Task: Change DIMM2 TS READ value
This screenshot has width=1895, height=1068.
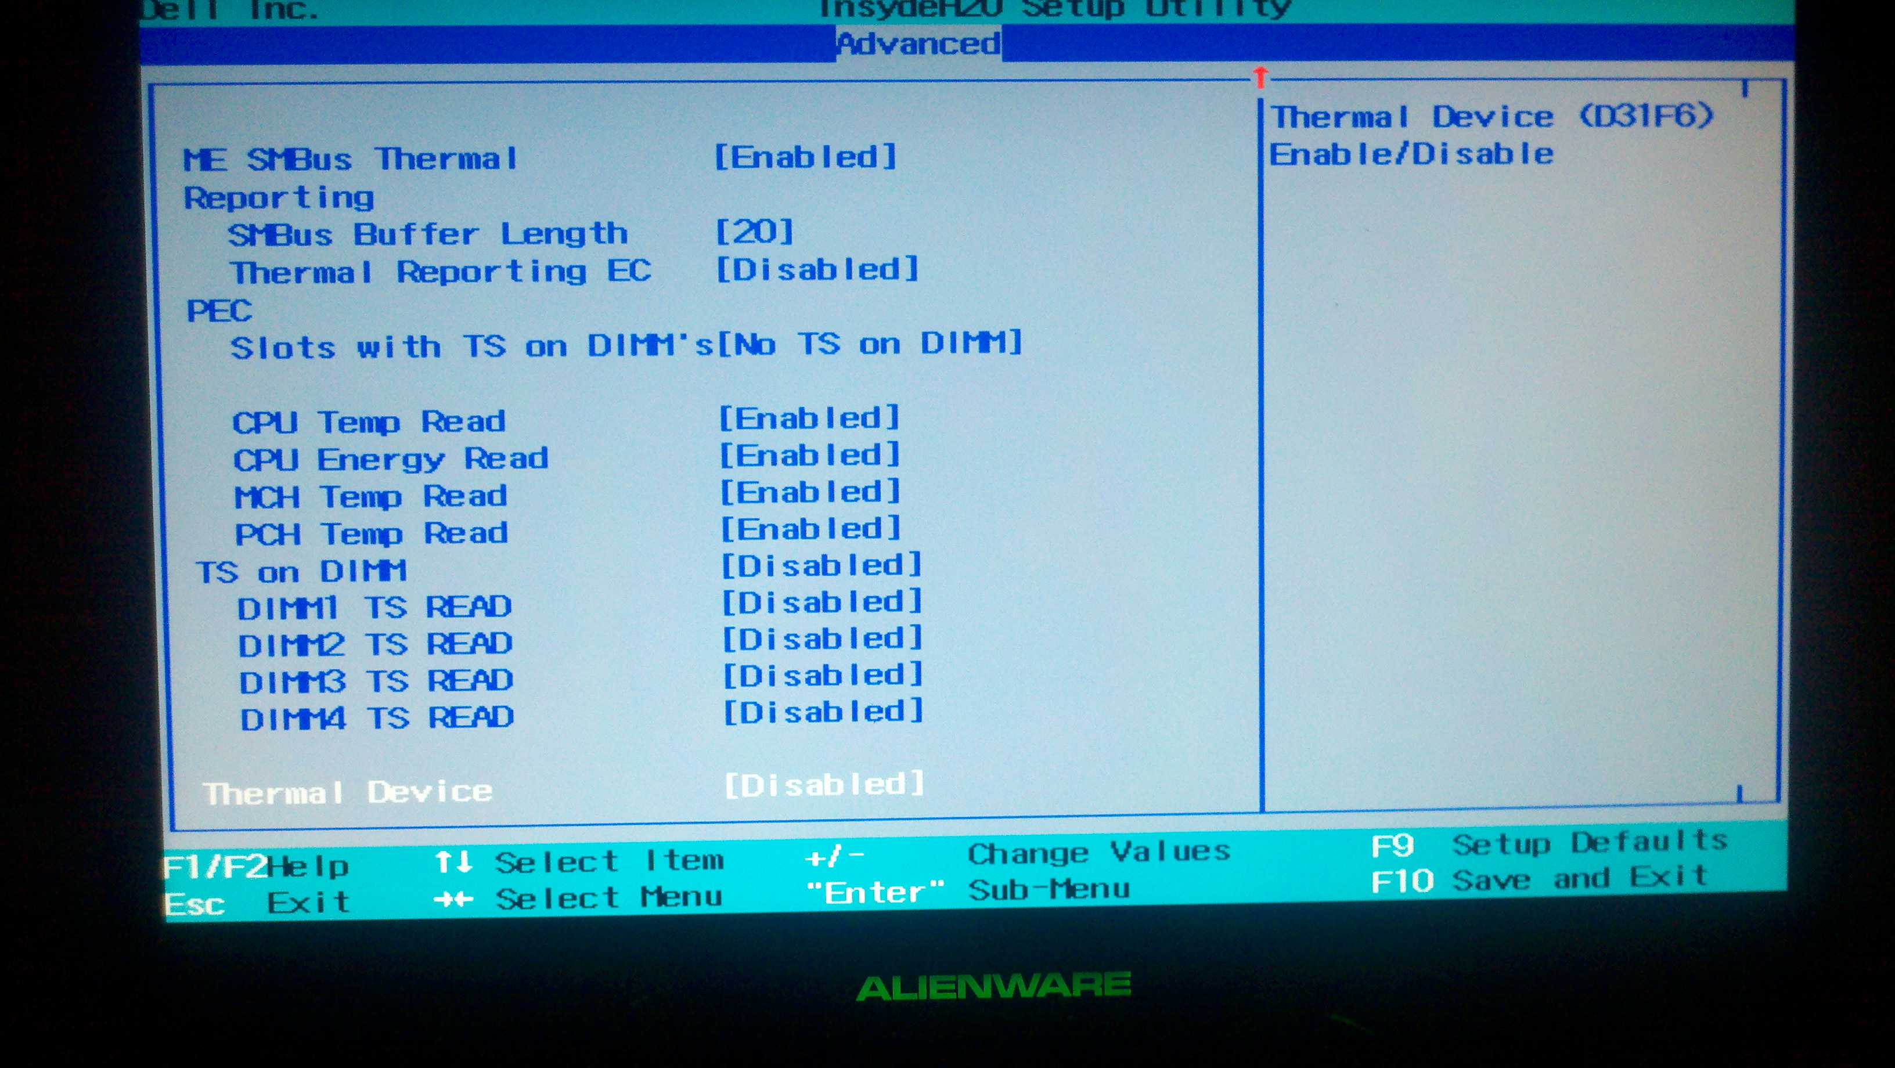Action: point(823,638)
